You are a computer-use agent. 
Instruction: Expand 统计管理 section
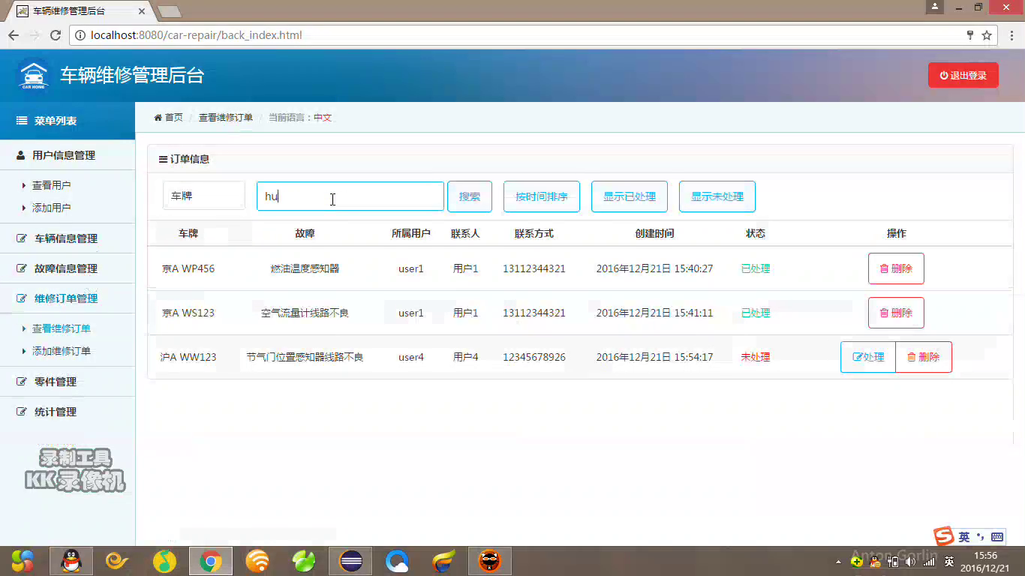[68, 412]
